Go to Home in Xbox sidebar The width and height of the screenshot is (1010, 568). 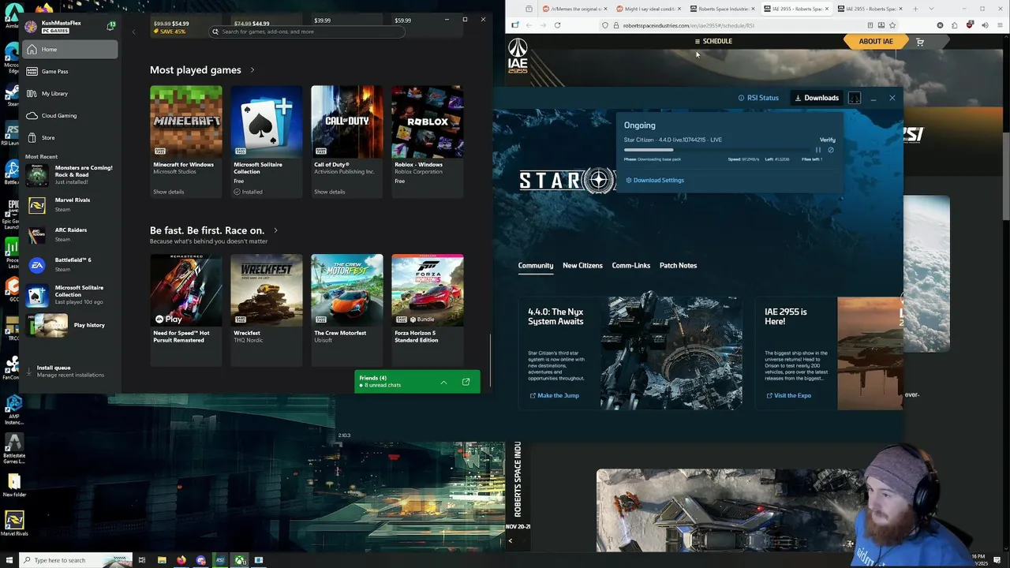tap(70, 50)
